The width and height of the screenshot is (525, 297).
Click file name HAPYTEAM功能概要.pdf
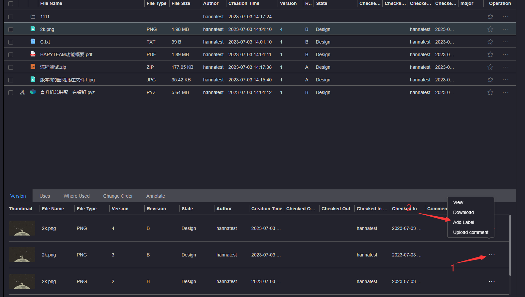(66, 54)
